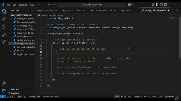This screenshot has width=181, height=101.
Task: Toggle the Secondary Side Bar
Action: (x=165, y=4)
